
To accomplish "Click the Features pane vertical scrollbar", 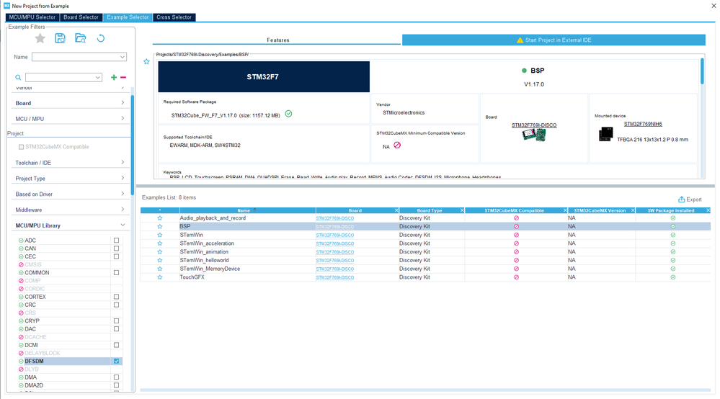I will (702, 71).
